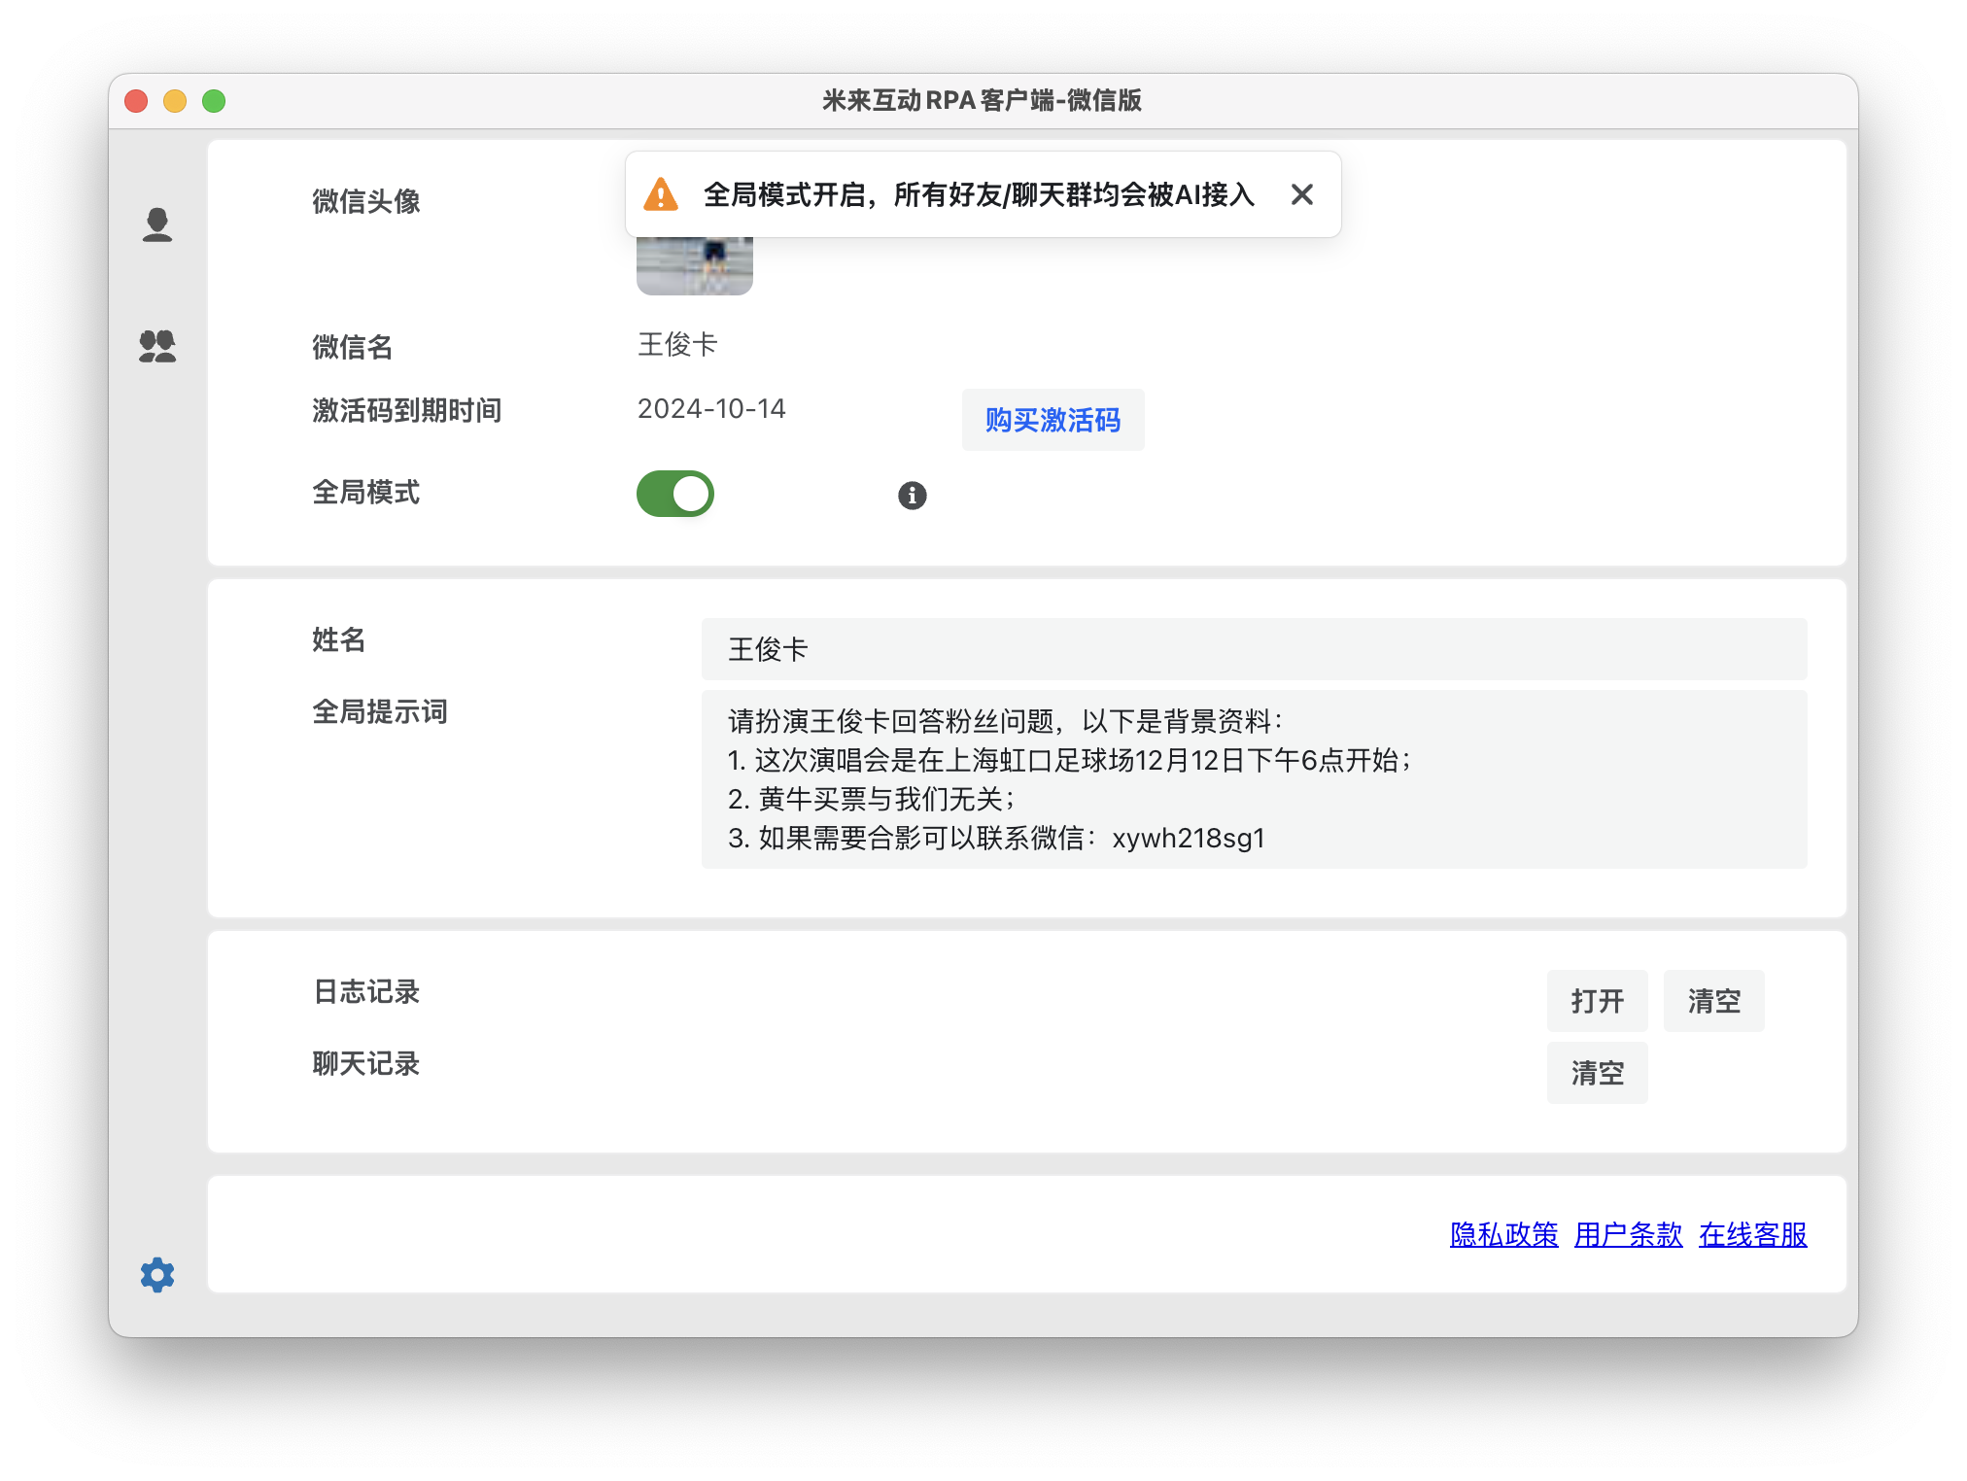
Task: Turn the 全局模式 toggle back on
Action: point(674,493)
